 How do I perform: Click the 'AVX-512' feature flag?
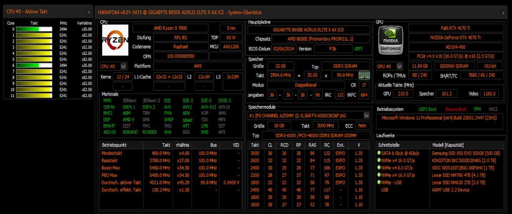tap(209, 107)
